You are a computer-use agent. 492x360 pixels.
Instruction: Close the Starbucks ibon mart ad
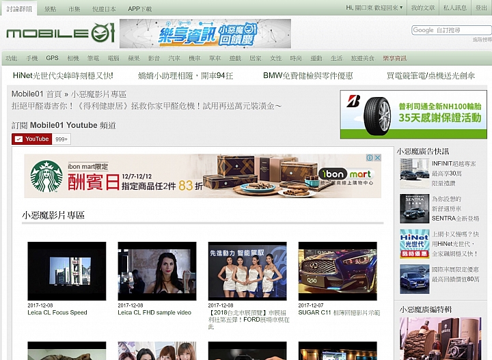(x=377, y=158)
